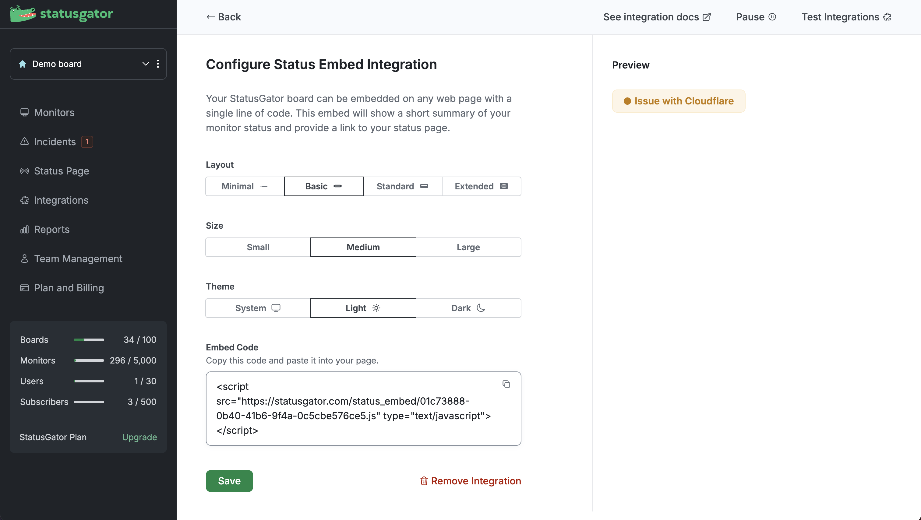Click the Reports bar chart icon
Image resolution: width=921 pixels, height=520 pixels.
[24, 230]
